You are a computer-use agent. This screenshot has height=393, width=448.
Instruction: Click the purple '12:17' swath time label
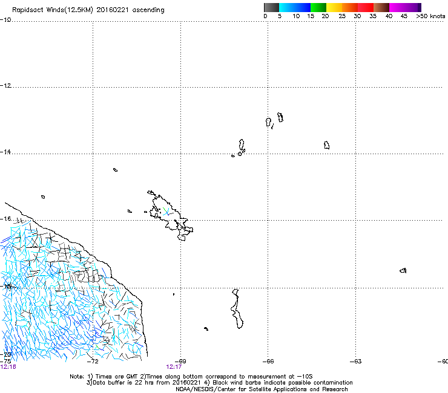click(x=174, y=367)
